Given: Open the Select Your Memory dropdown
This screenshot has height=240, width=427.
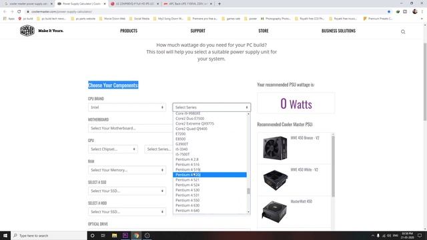Looking at the screenshot, I should click(127, 170).
